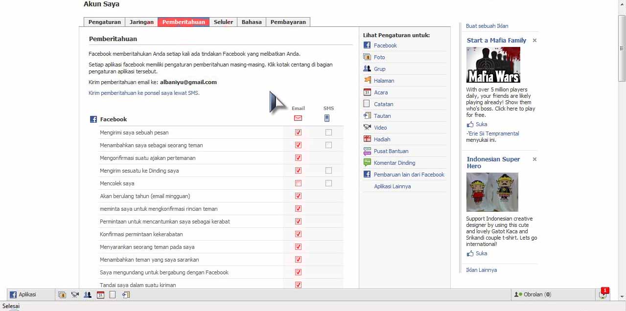626x311 pixels.
Task: Uncheck Email for Konfirmasi permintaan kekerabatan
Action: coord(298,234)
